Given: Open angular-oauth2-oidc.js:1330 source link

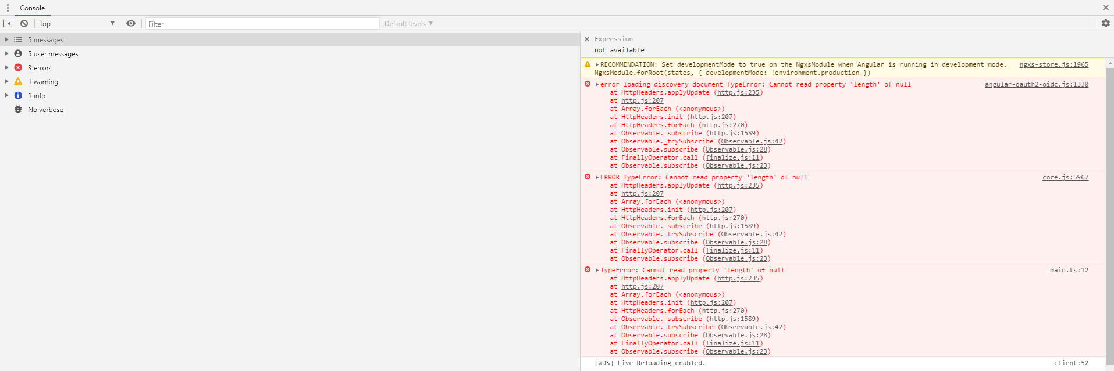Looking at the screenshot, I should click(x=1036, y=85).
